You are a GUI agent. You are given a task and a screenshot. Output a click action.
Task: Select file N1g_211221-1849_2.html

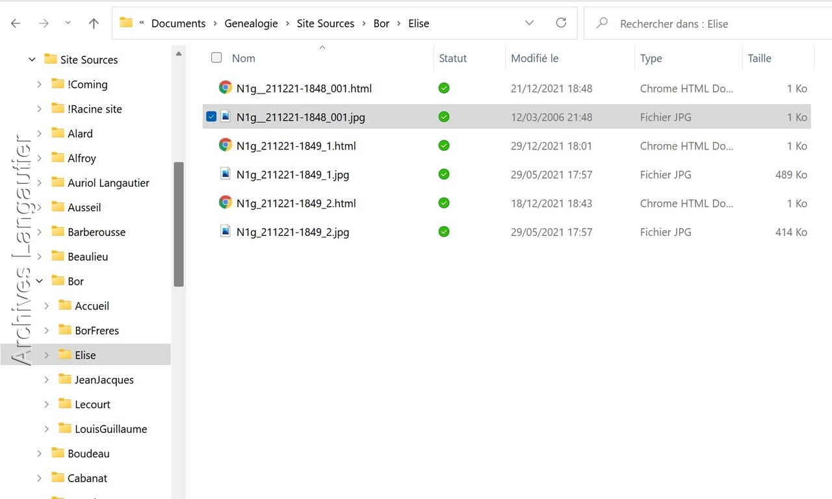296,203
